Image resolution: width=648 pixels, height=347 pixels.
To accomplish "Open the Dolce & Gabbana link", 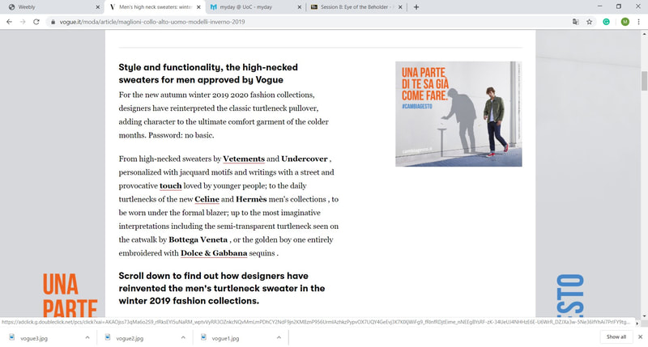I will point(214,253).
